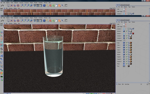
Task: Toggle the green checkmark of Sphere.2
Action: pyautogui.click(x=127, y=31)
